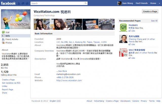Viewport: 162px width, 104px height.
Task: Click the Photos sidebar icon
Action: [3, 43]
